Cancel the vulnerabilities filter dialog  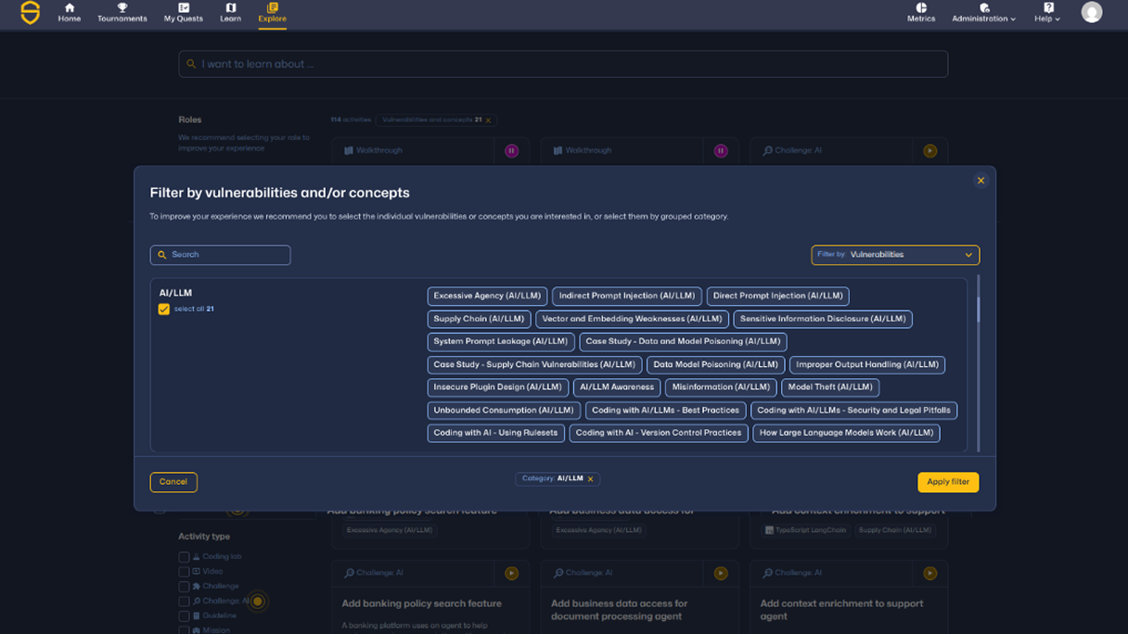coord(173,482)
